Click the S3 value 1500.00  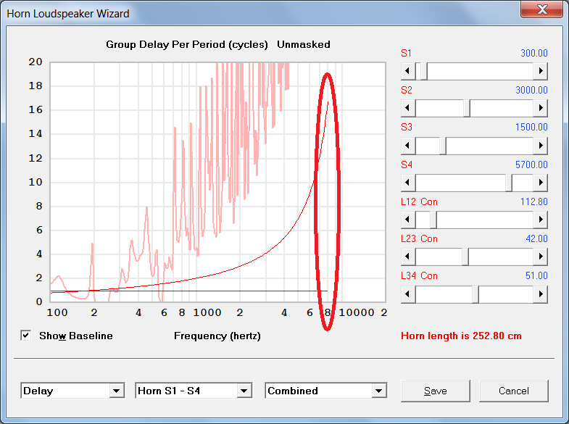coord(531,127)
